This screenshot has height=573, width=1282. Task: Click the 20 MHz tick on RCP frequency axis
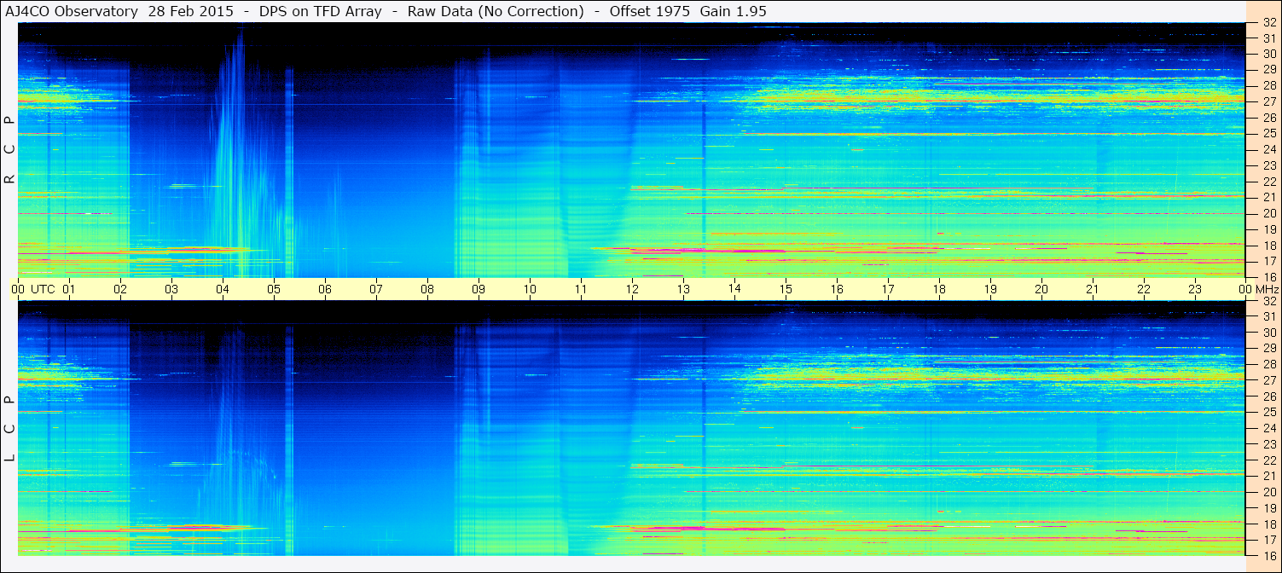point(1269,213)
